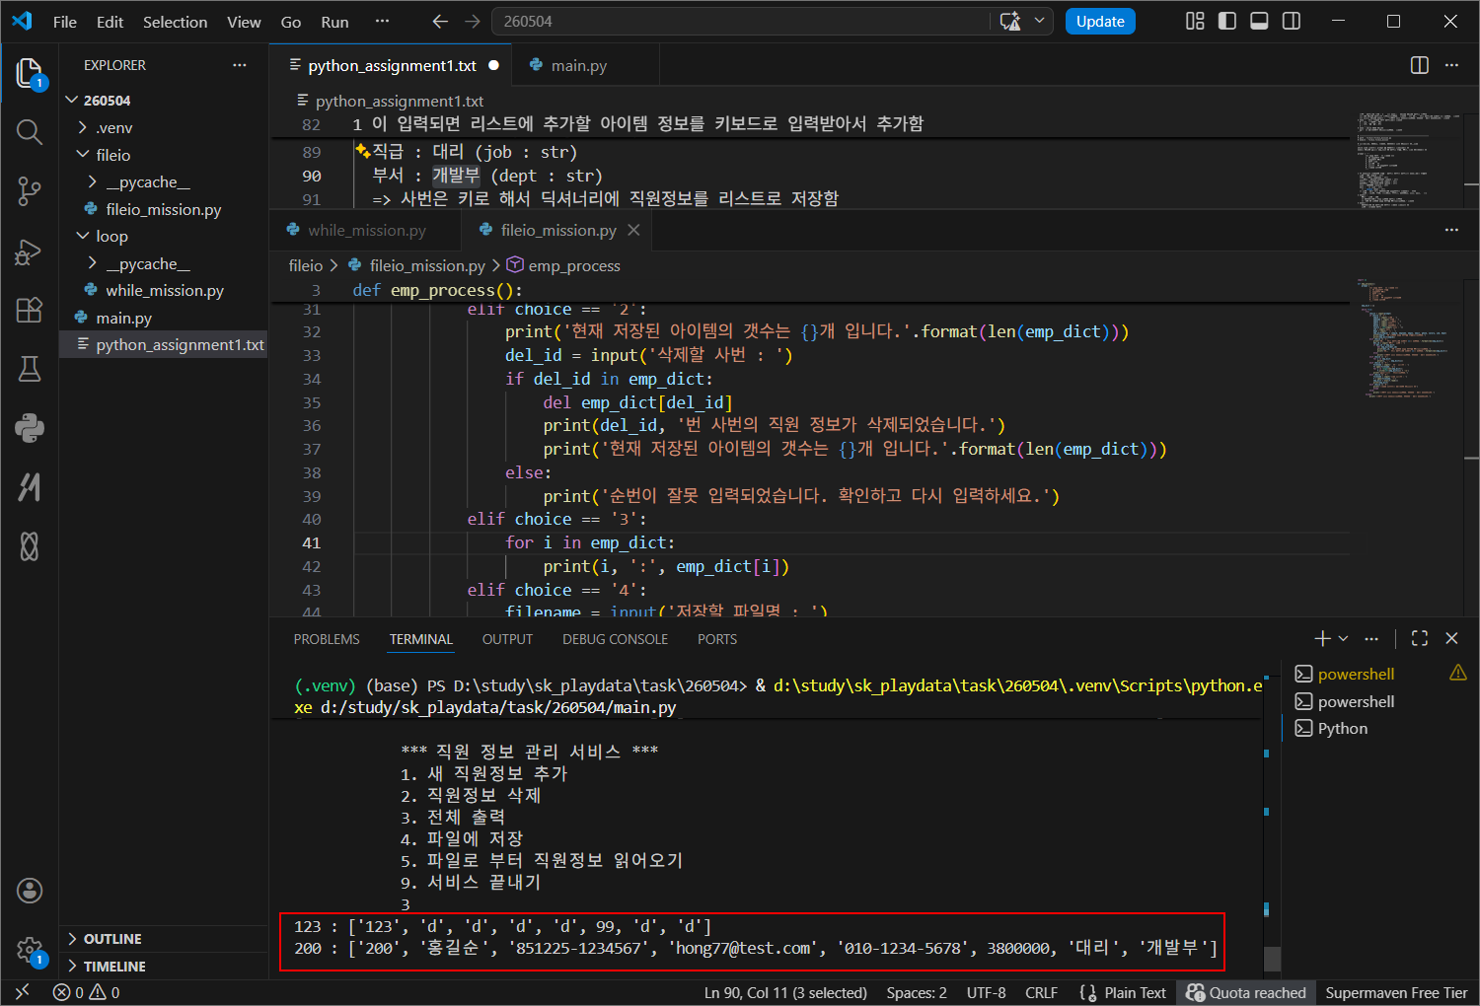Open the Selection menu
Viewport: 1480px width, 1006px height.
point(175,22)
